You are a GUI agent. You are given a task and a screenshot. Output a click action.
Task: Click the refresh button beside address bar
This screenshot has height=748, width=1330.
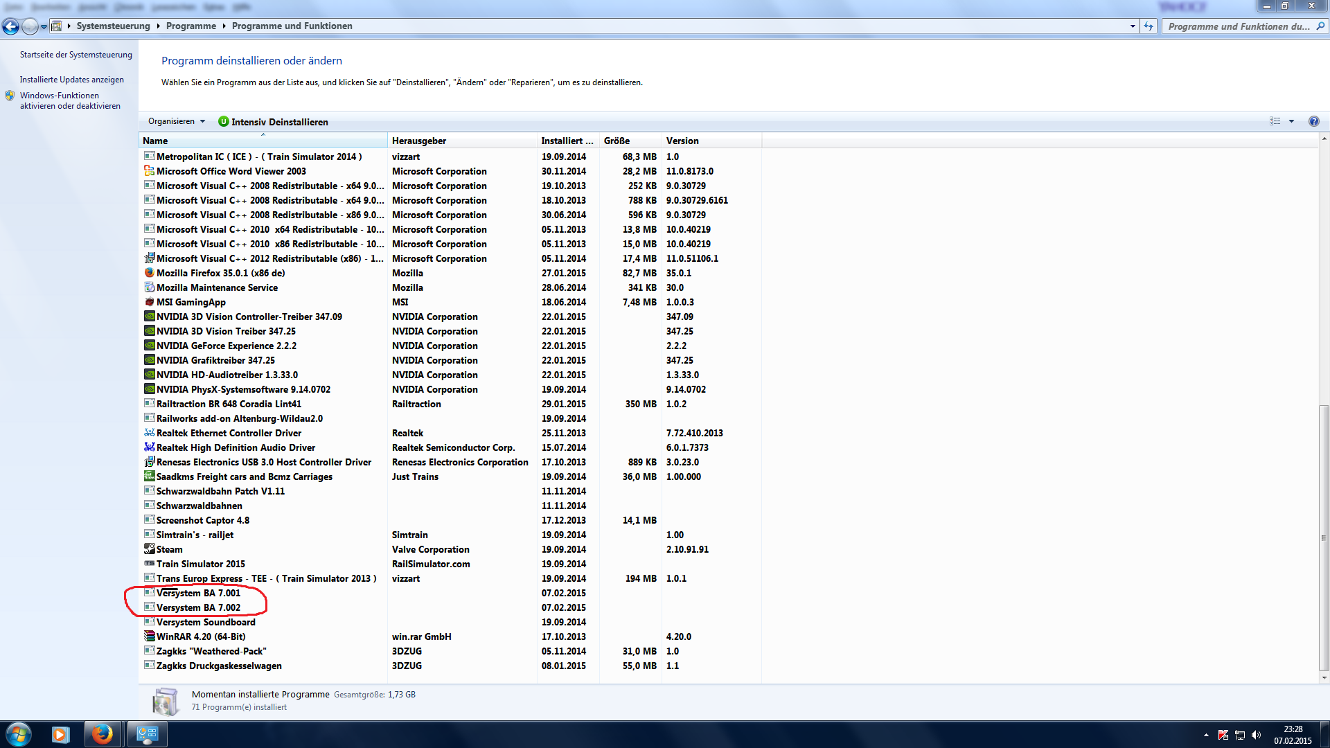point(1149,26)
